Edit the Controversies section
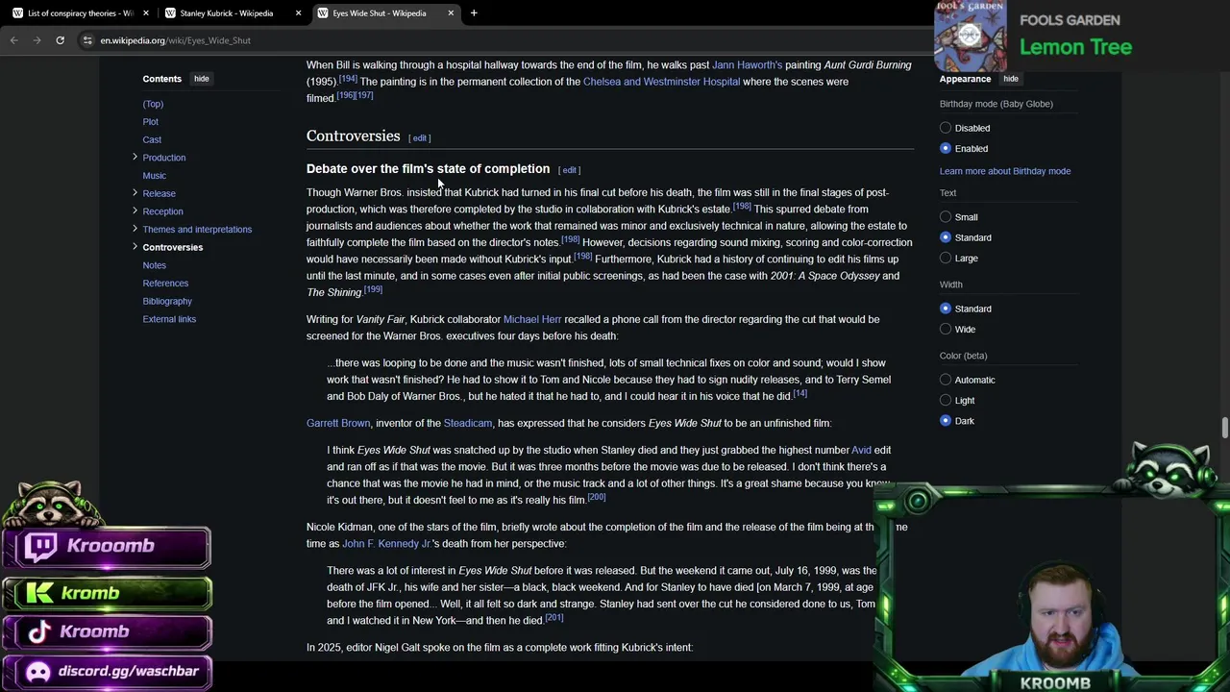1230x692 pixels. pyautogui.click(x=420, y=137)
